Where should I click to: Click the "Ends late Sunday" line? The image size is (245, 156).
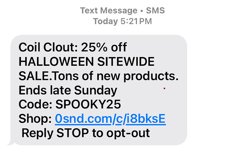click(x=68, y=91)
